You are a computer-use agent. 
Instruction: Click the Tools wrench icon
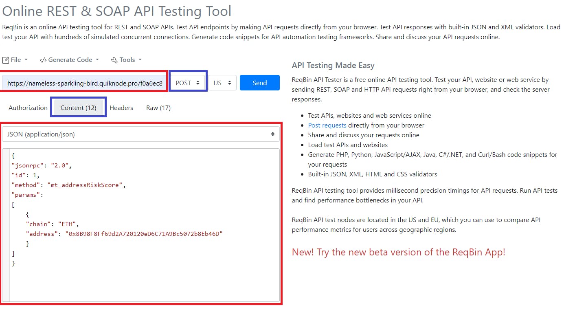(x=114, y=60)
